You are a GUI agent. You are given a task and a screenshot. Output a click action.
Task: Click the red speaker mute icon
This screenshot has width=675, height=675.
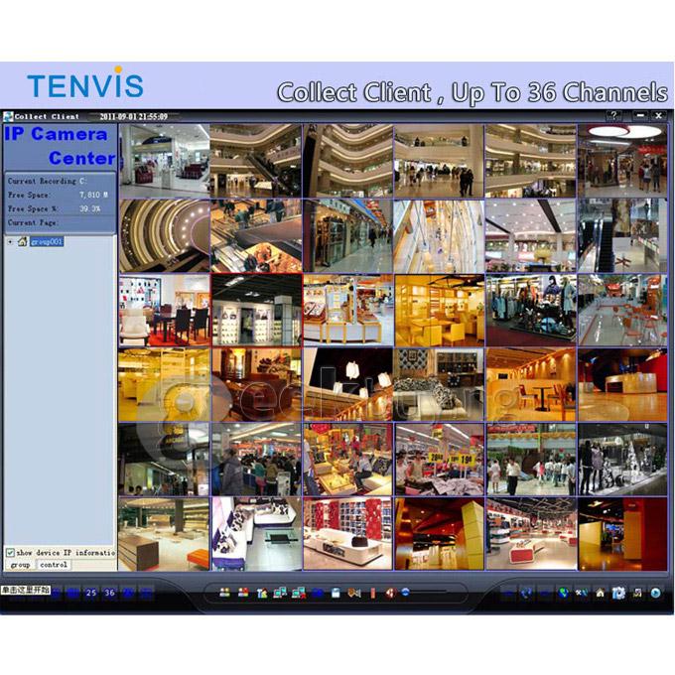[x=390, y=594]
